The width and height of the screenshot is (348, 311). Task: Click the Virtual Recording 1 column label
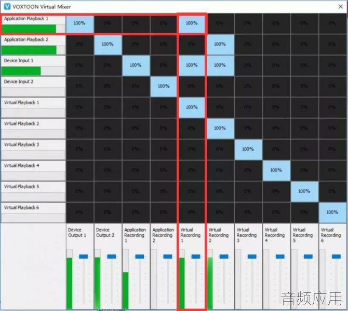pos(191,235)
